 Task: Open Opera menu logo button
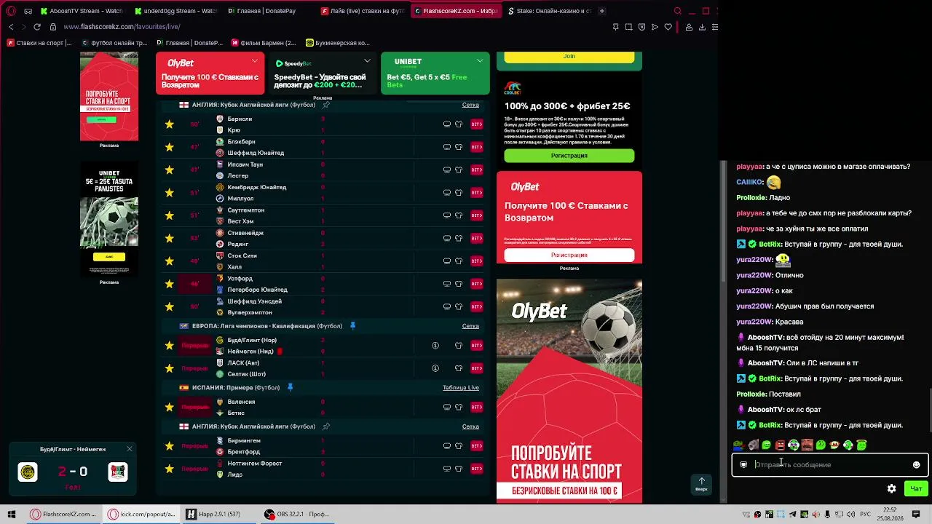coord(11,11)
